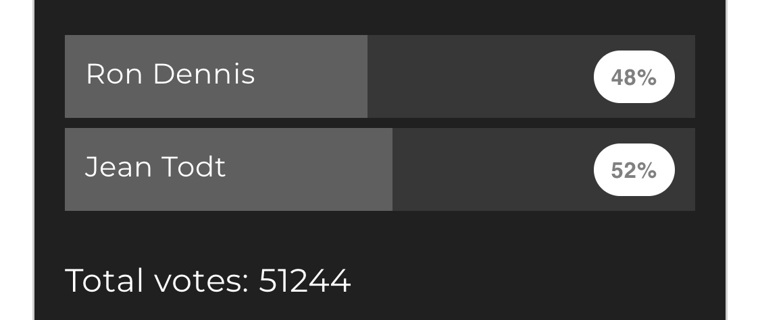Click the 48% percentage badge
Image resolution: width=760 pixels, height=320 pixels.
634,77
